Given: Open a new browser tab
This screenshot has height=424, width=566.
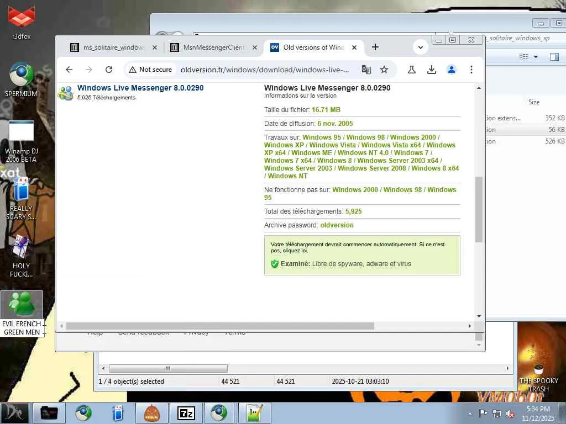Looking at the screenshot, I should (x=375, y=47).
